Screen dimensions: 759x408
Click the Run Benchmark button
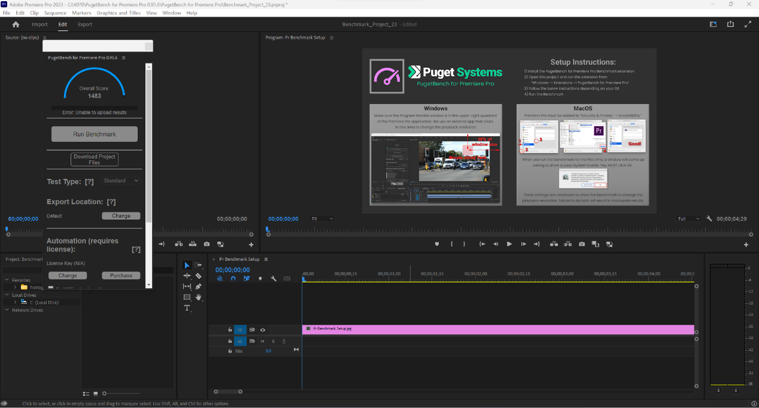95,134
